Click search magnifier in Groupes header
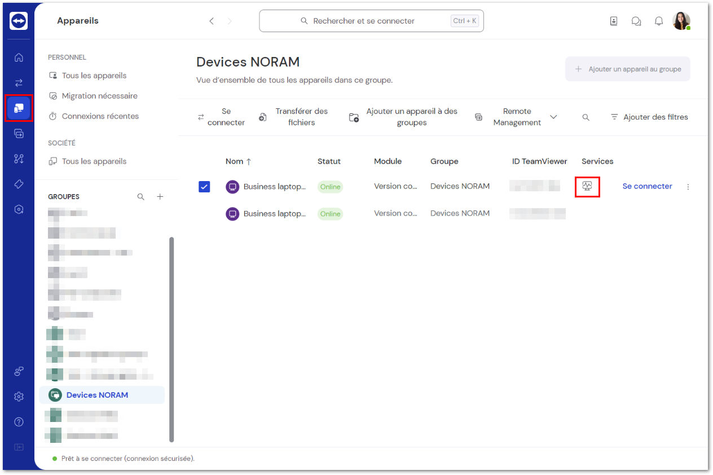 141,197
